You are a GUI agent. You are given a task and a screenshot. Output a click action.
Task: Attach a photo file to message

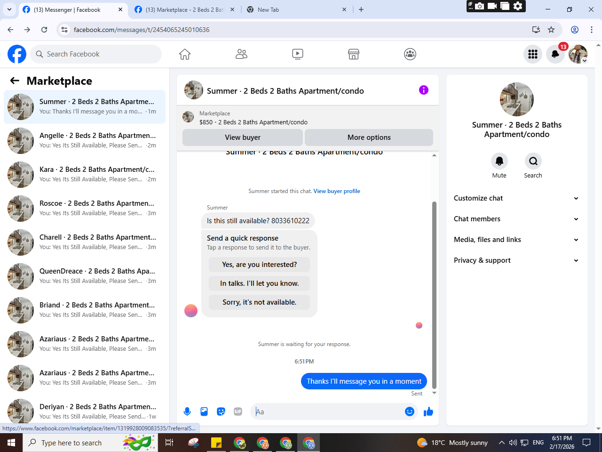204,412
